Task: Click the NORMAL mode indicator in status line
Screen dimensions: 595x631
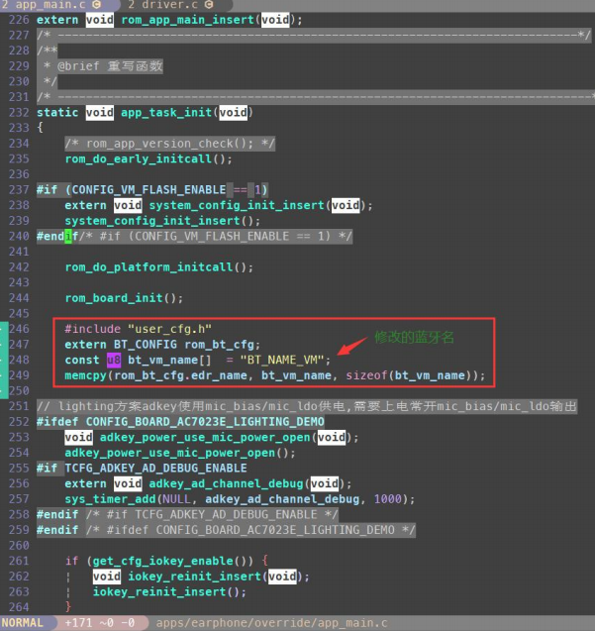Action: pyautogui.click(x=23, y=622)
